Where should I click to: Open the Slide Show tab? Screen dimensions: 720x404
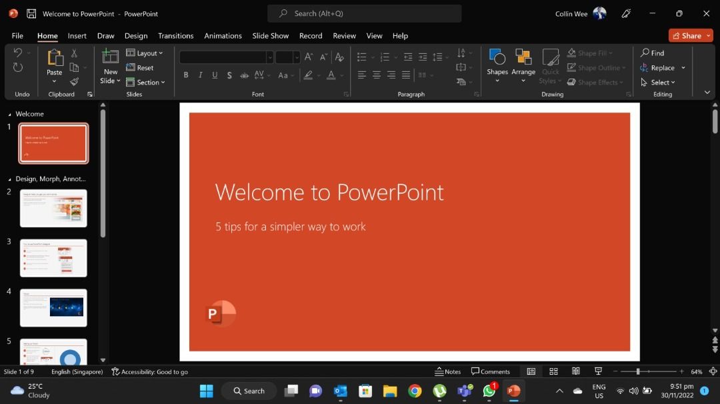[271, 36]
